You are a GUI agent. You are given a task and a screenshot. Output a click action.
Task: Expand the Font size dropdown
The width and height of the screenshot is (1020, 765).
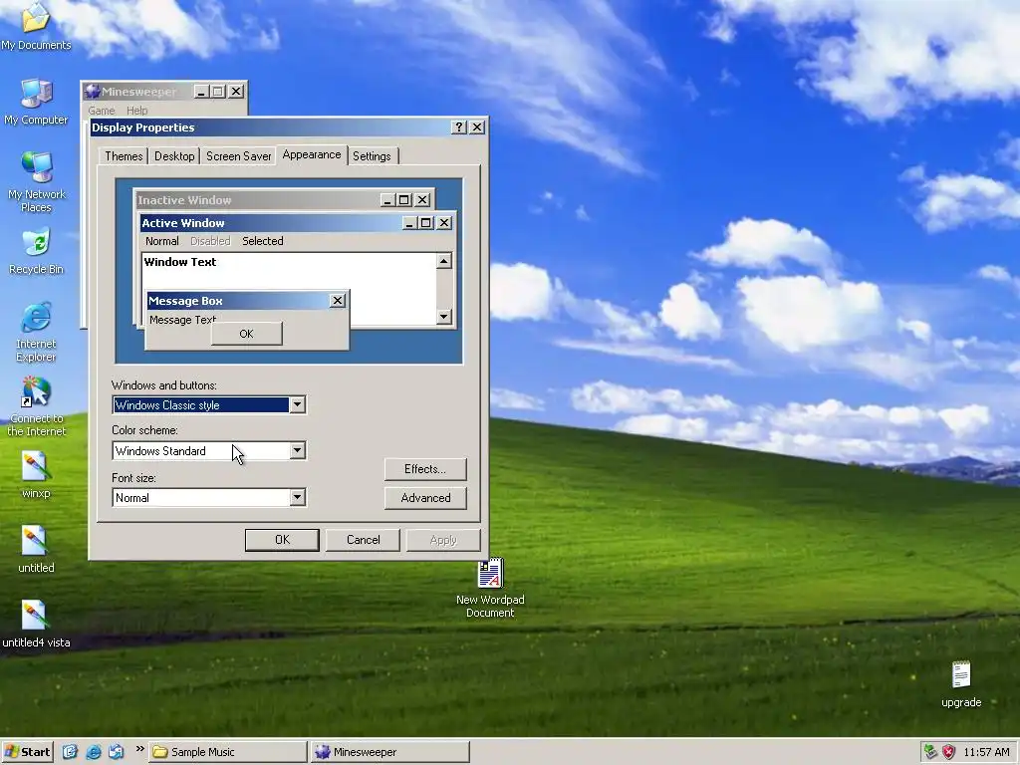pyautogui.click(x=297, y=497)
